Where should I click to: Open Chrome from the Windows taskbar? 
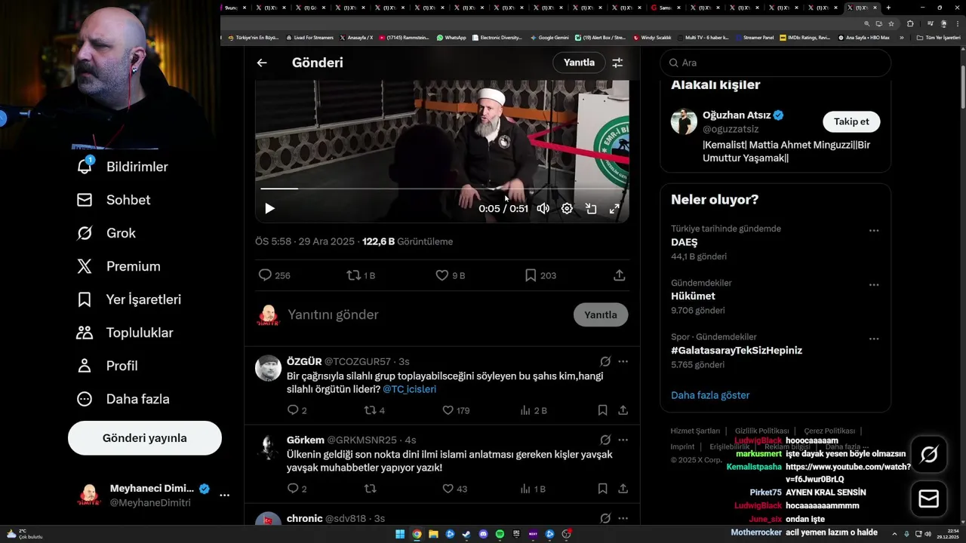417,534
